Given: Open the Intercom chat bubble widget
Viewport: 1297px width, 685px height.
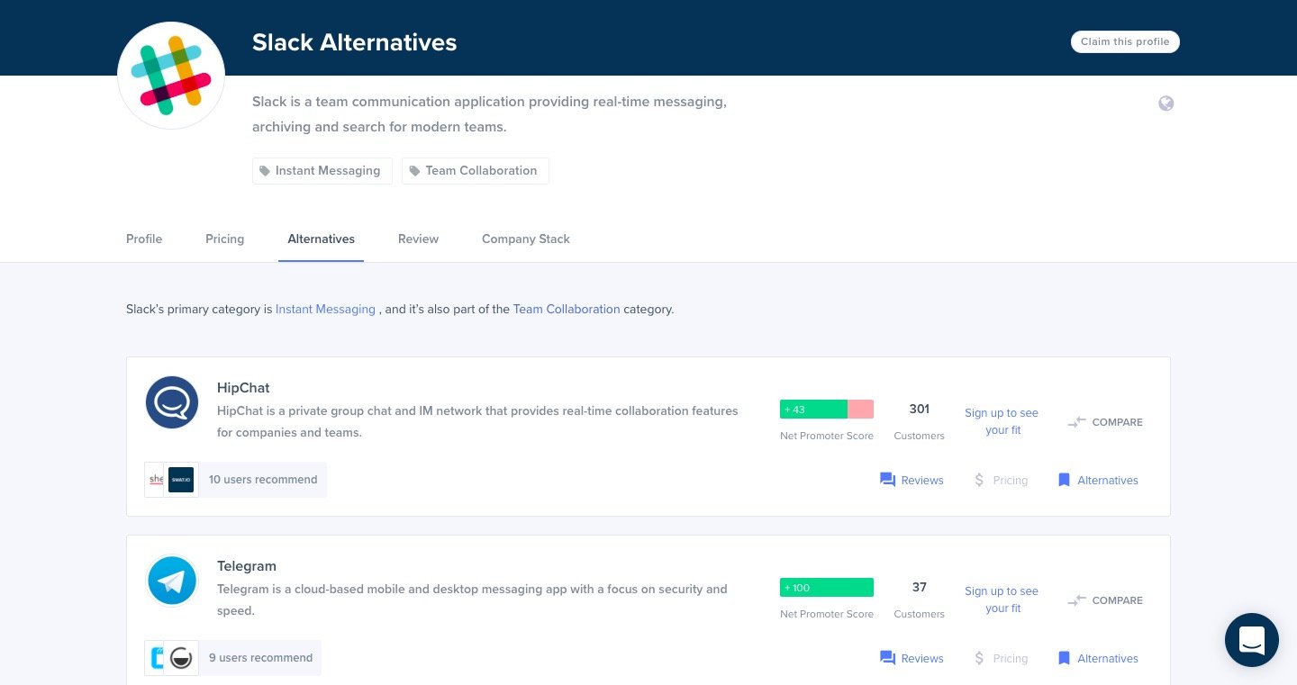Looking at the screenshot, I should pyautogui.click(x=1251, y=640).
